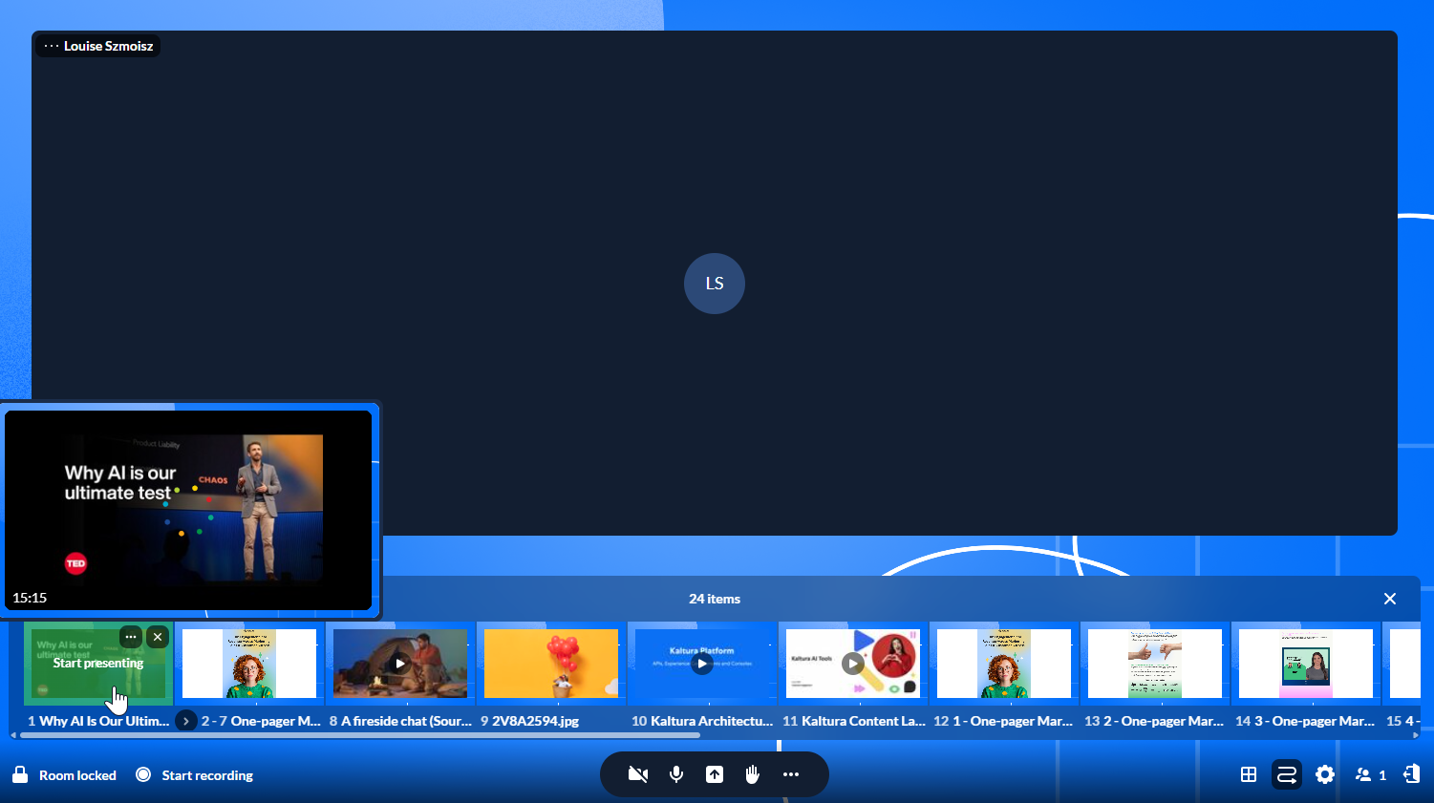Toggle the playlist panel icon
This screenshot has width=1434, height=803.
click(1287, 774)
